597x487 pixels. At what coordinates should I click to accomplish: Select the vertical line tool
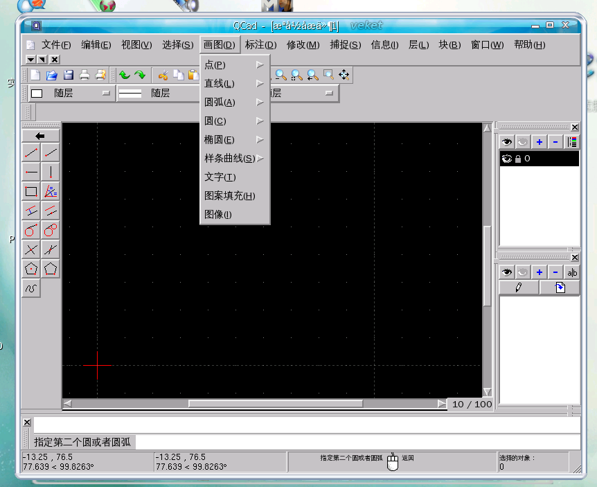point(51,172)
